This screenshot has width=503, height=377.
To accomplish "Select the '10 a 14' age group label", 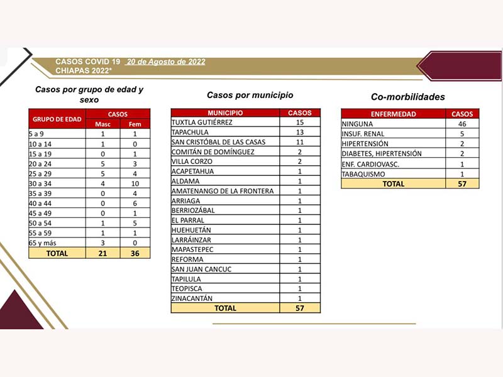I will point(40,144).
